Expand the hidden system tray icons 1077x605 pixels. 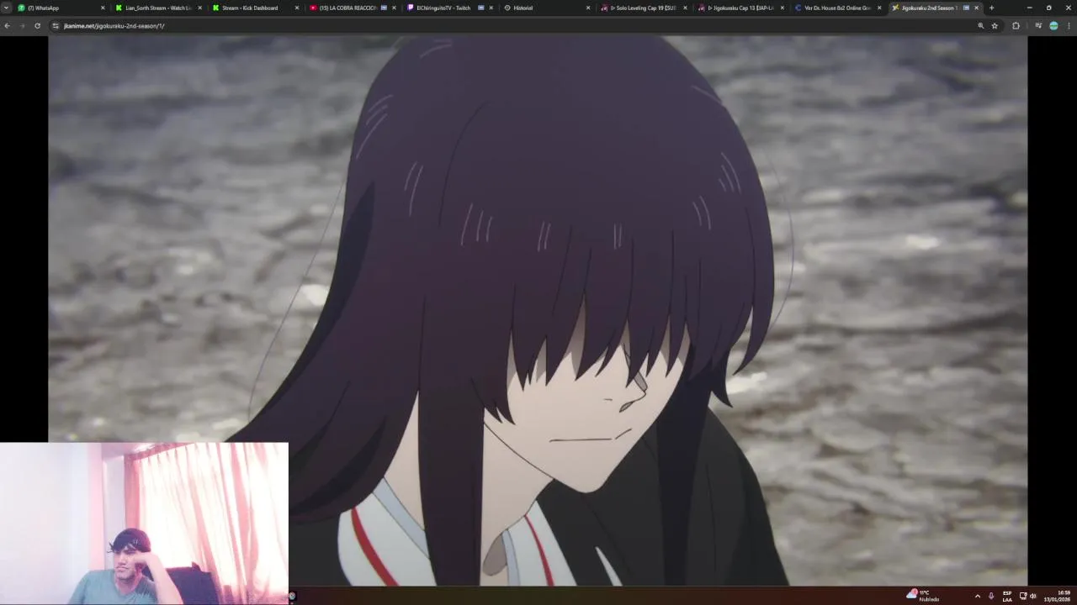[977, 596]
